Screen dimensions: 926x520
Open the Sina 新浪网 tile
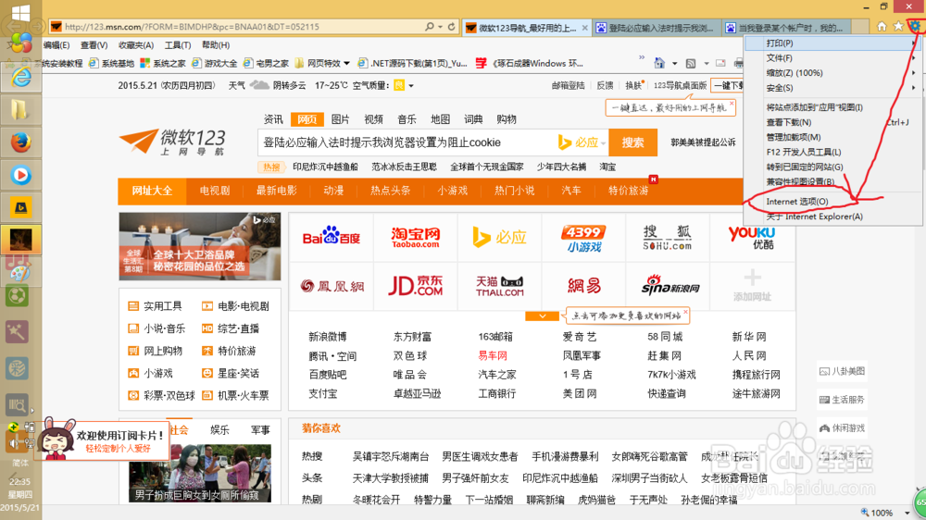coord(668,286)
